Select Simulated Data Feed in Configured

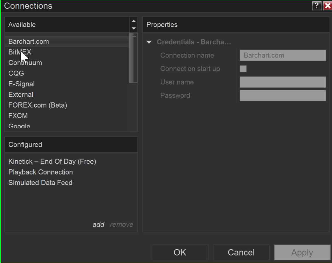(71, 183)
